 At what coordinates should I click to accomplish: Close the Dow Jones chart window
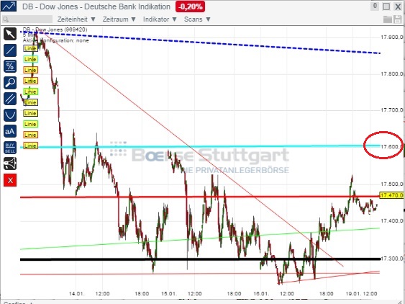[398, 6]
